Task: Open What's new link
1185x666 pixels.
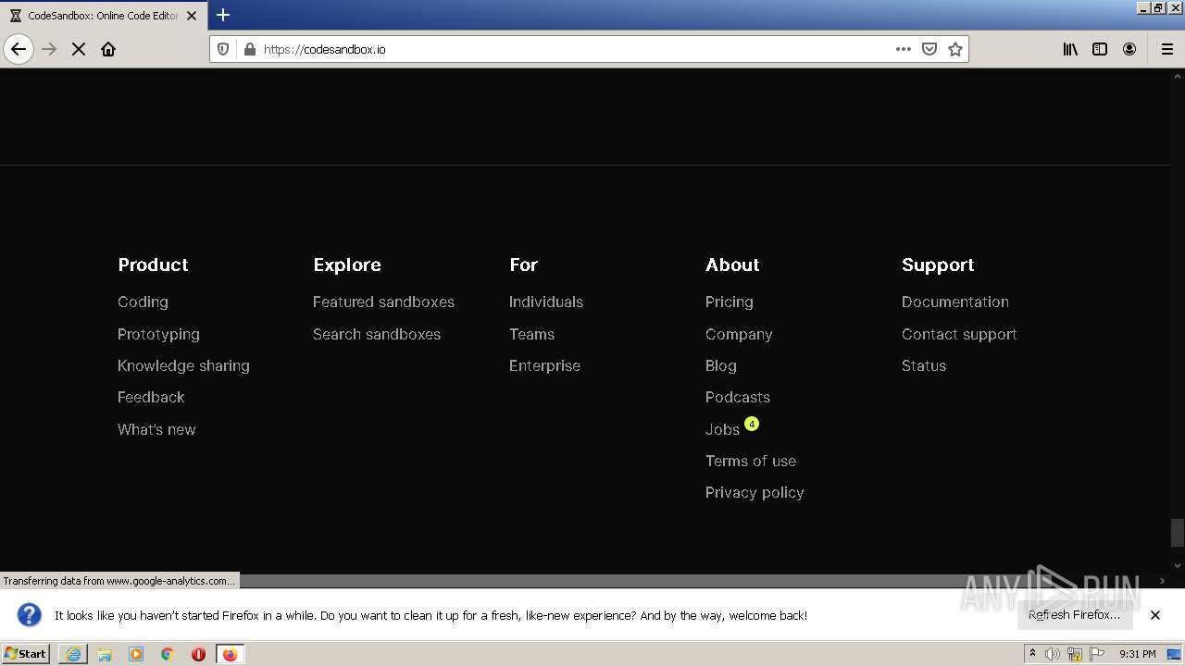Action: 156,429
